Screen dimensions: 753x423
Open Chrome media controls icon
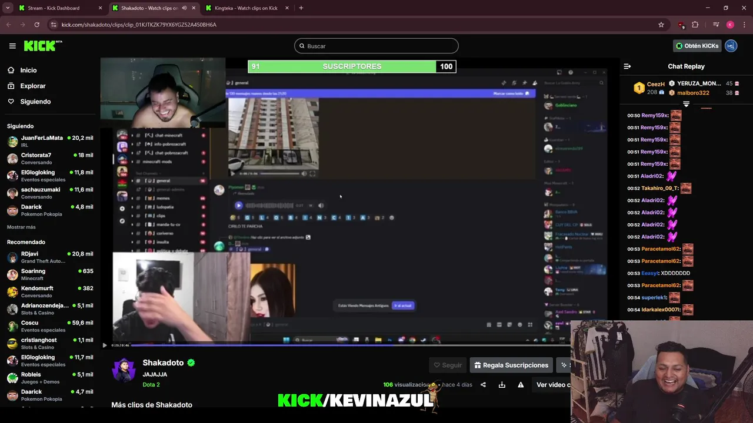coord(716,25)
